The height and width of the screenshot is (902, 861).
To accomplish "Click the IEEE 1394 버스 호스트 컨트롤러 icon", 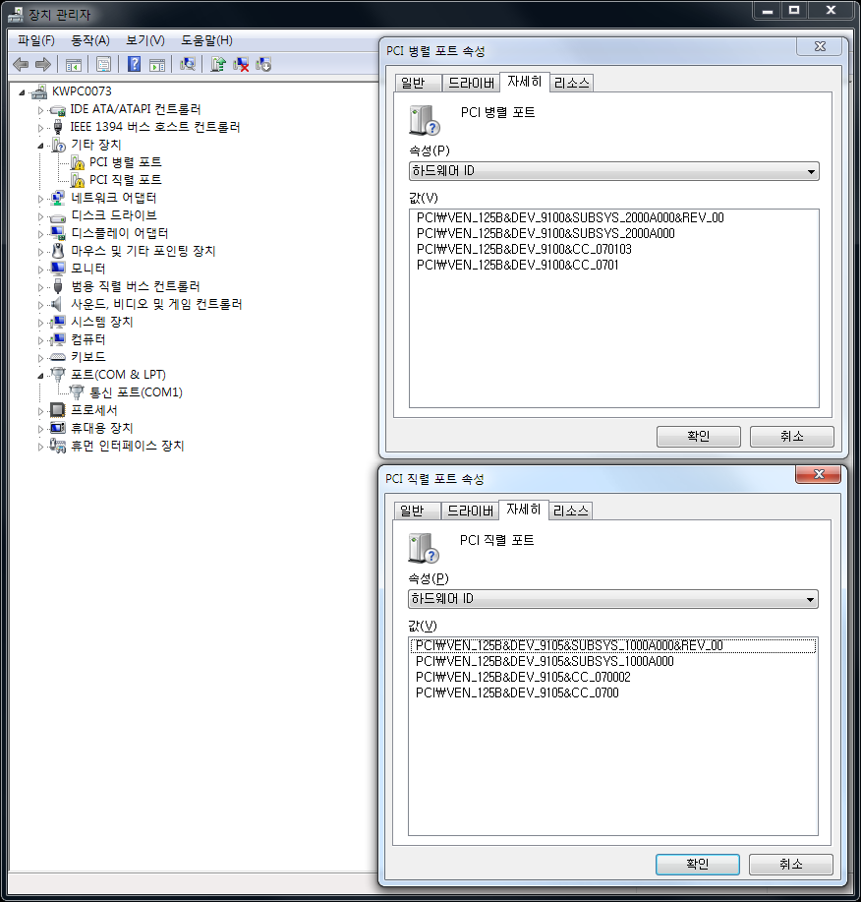I will coord(57,127).
